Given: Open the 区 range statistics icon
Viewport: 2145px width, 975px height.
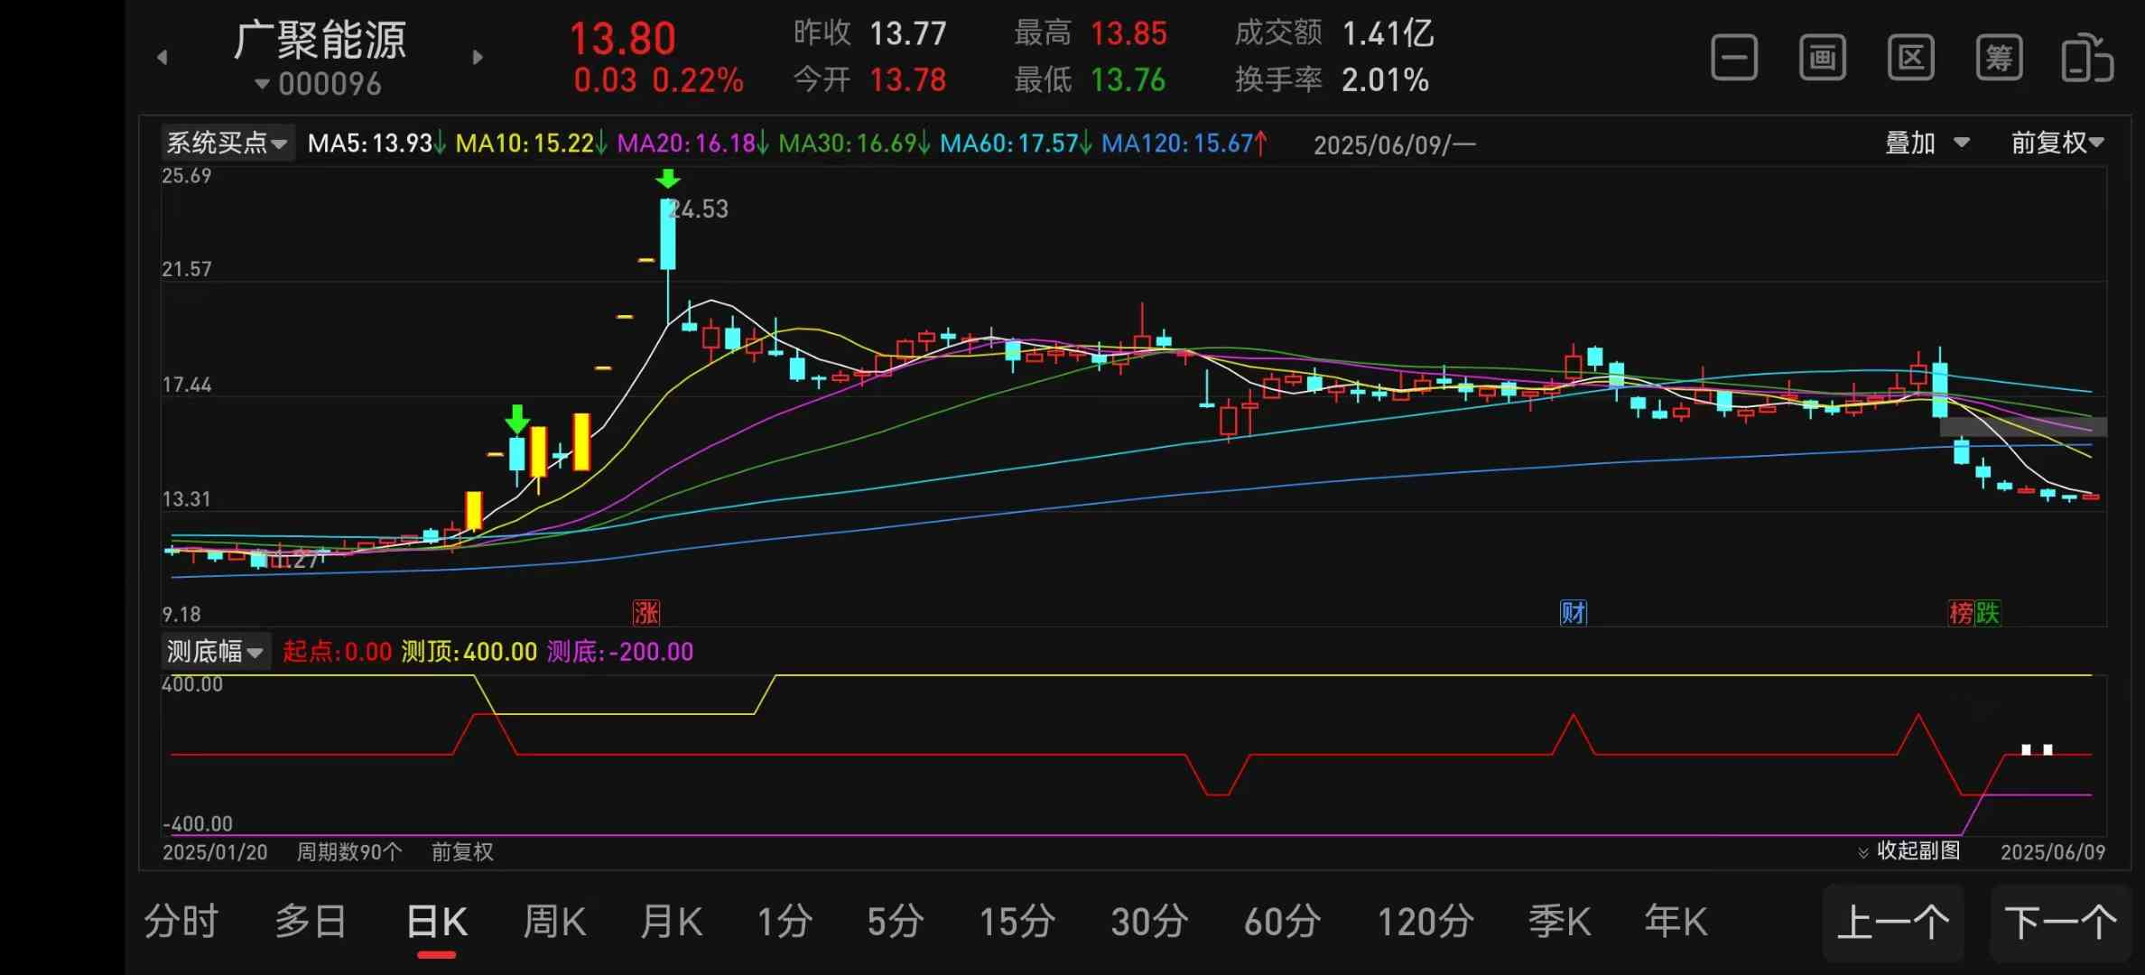Looking at the screenshot, I should click(x=1911, y=59).
